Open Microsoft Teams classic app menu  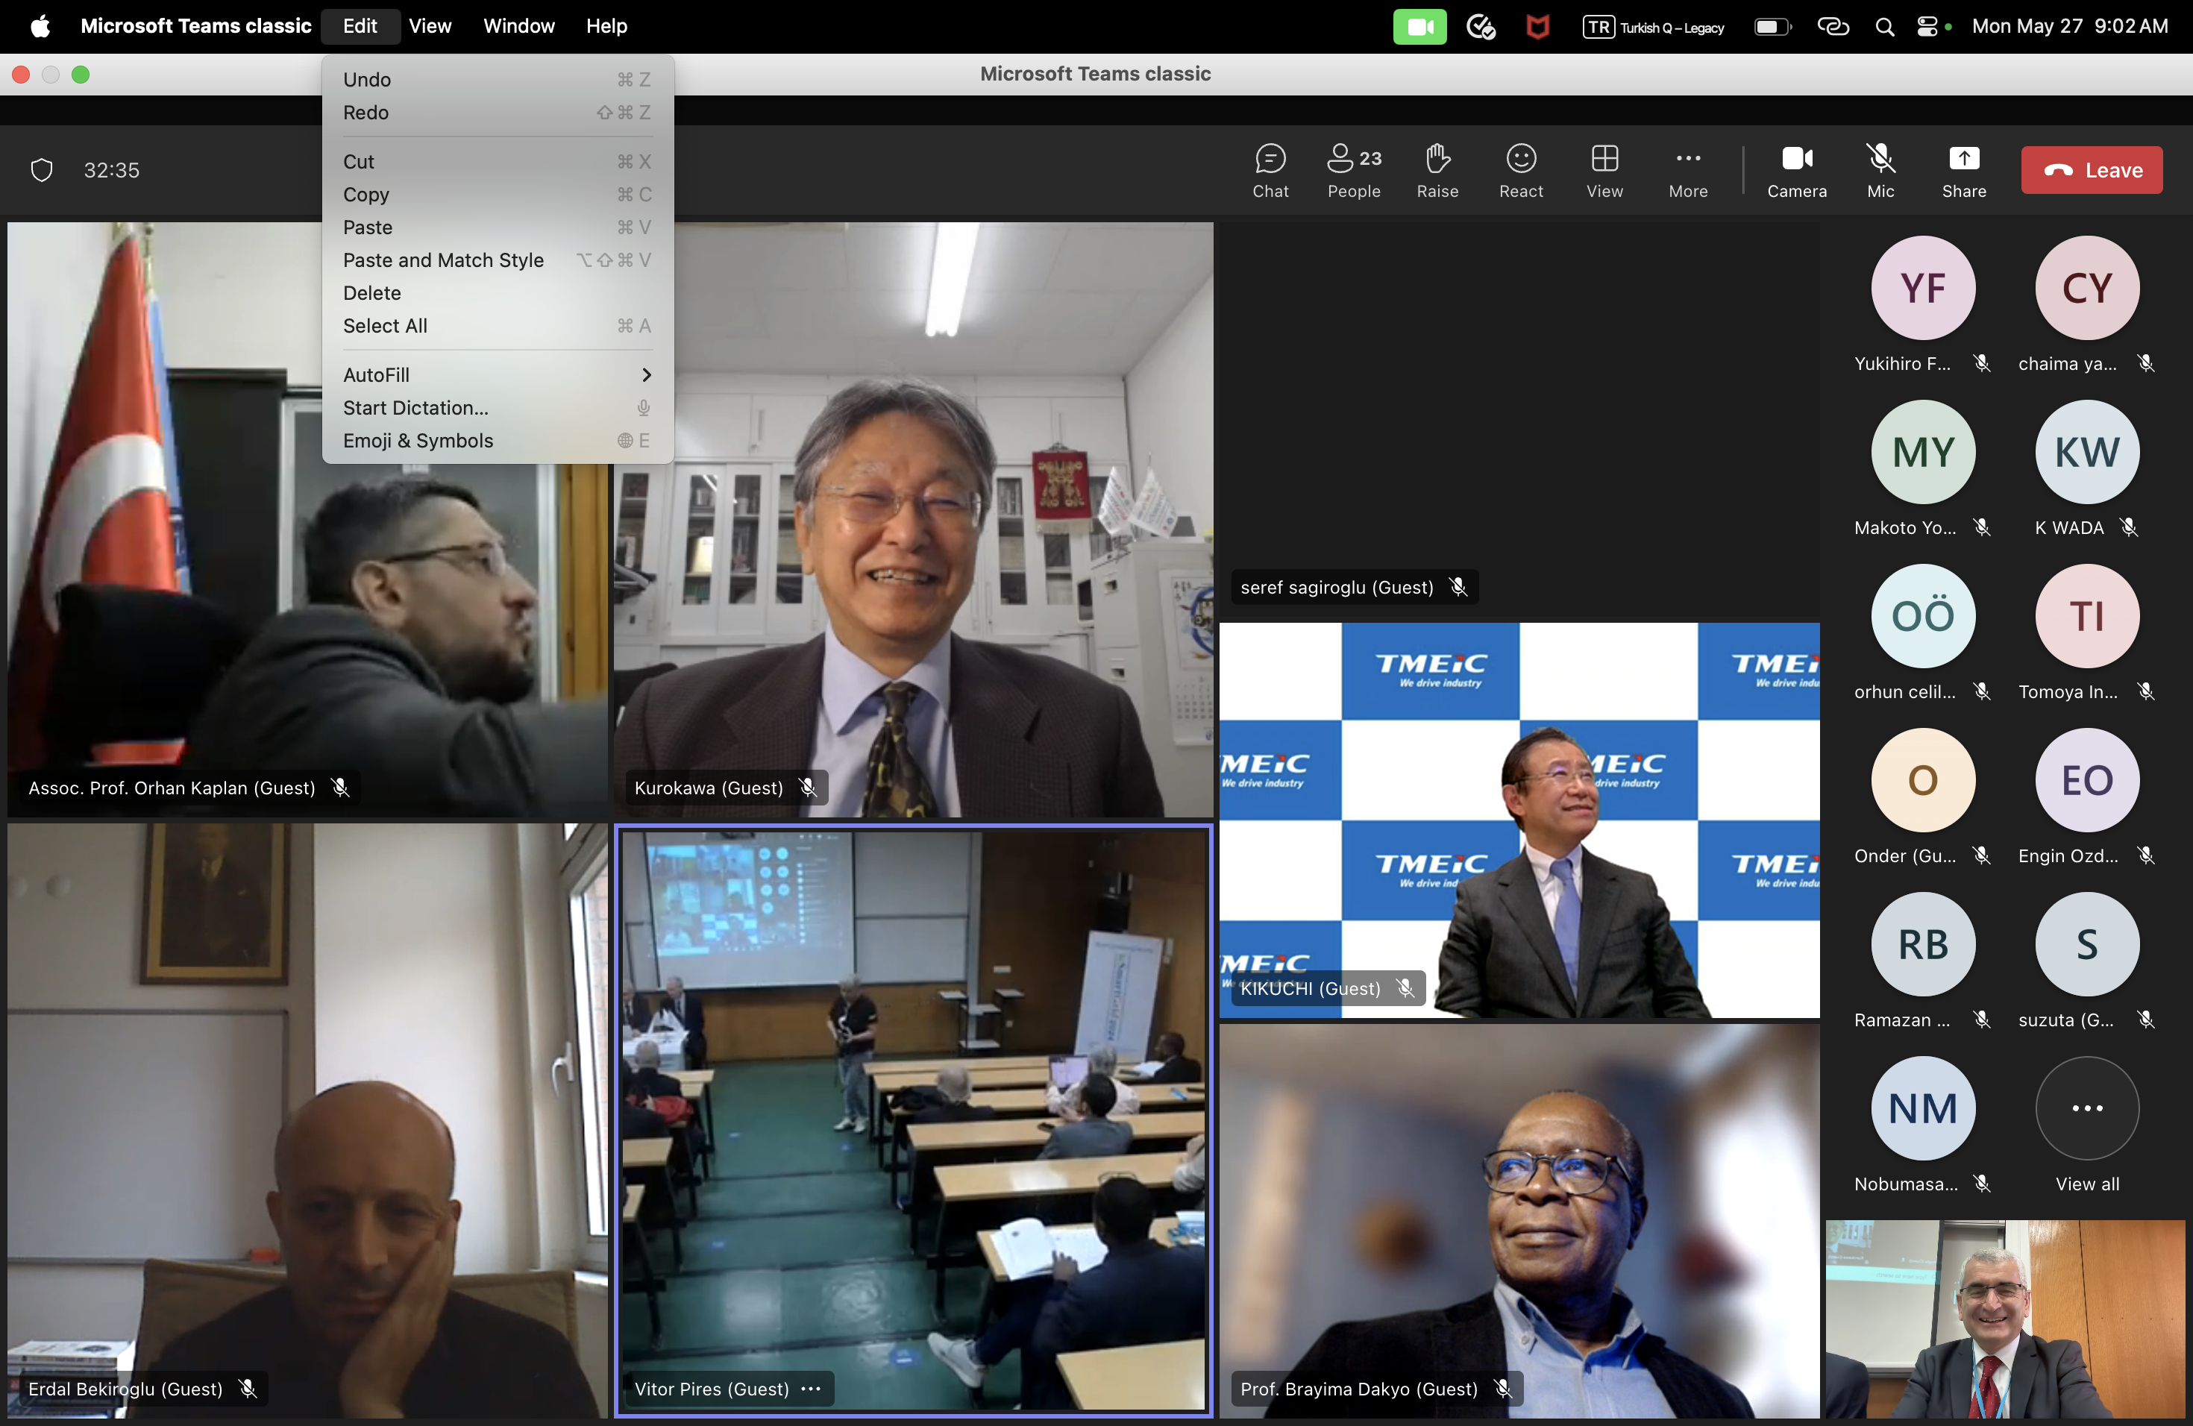[195, 26]
